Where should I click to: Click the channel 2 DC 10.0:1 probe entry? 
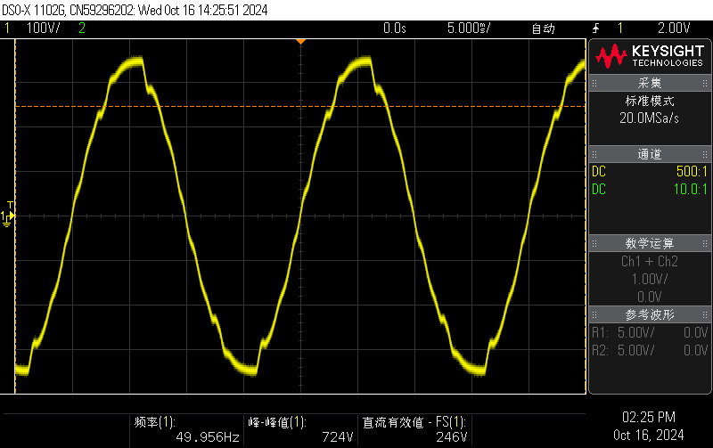[x=649, y=189]
